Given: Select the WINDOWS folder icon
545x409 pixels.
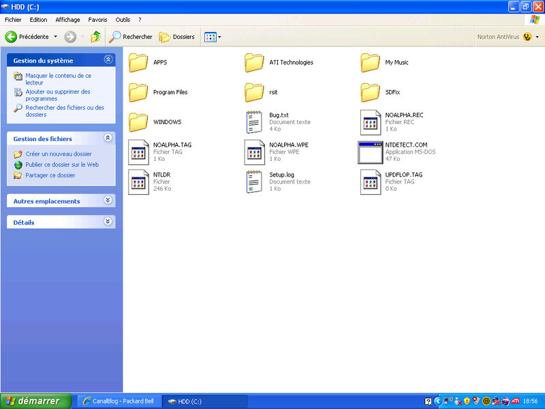Looking at the screenshot, I should (139, 122).
